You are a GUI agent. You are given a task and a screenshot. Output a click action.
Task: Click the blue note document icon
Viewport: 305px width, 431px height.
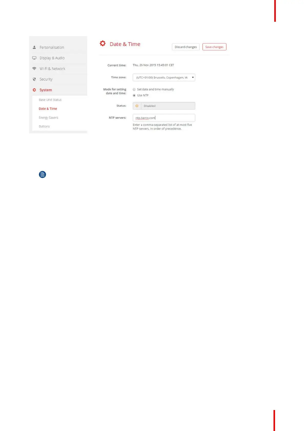tap(43, 175)
